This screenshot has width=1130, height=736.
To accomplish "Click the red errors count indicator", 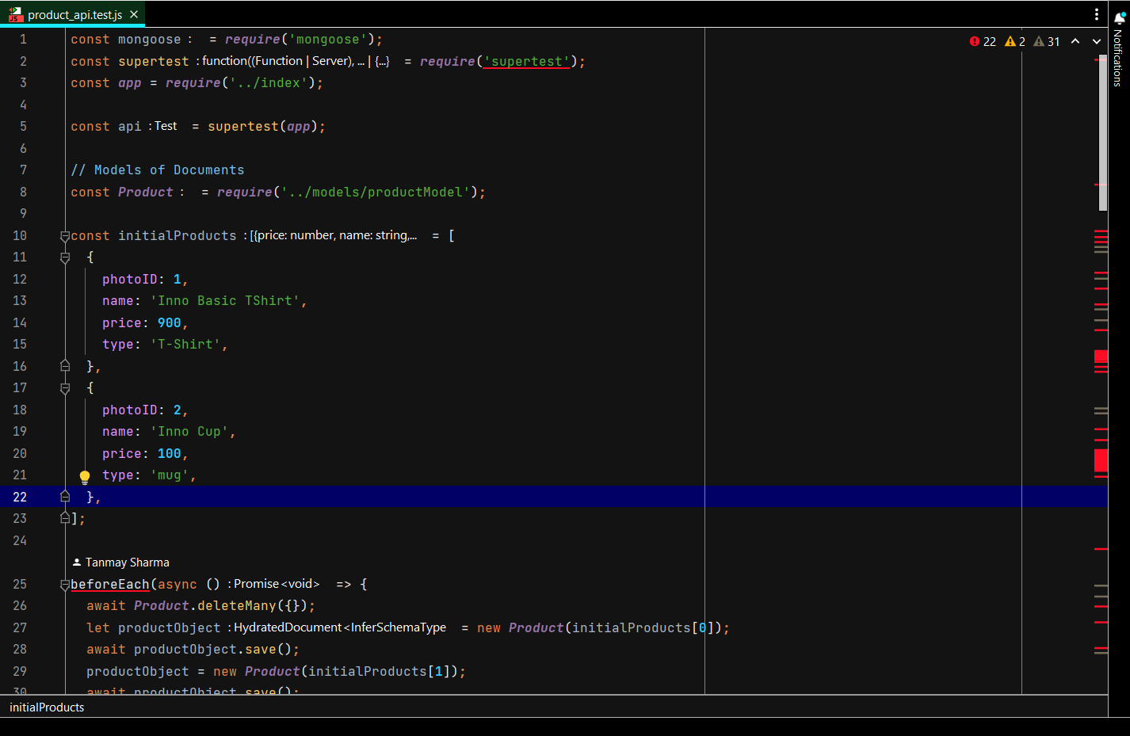I will point(983,42).
